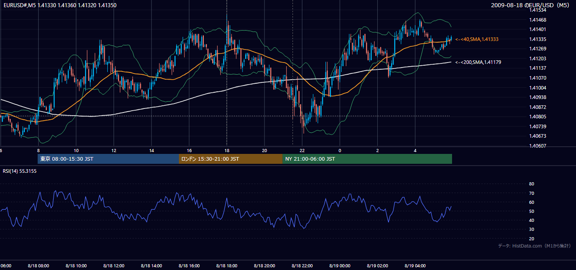Click hour label 12 under price chart
The width and height of the screenshot is (576, 270).
coord(114,150)
